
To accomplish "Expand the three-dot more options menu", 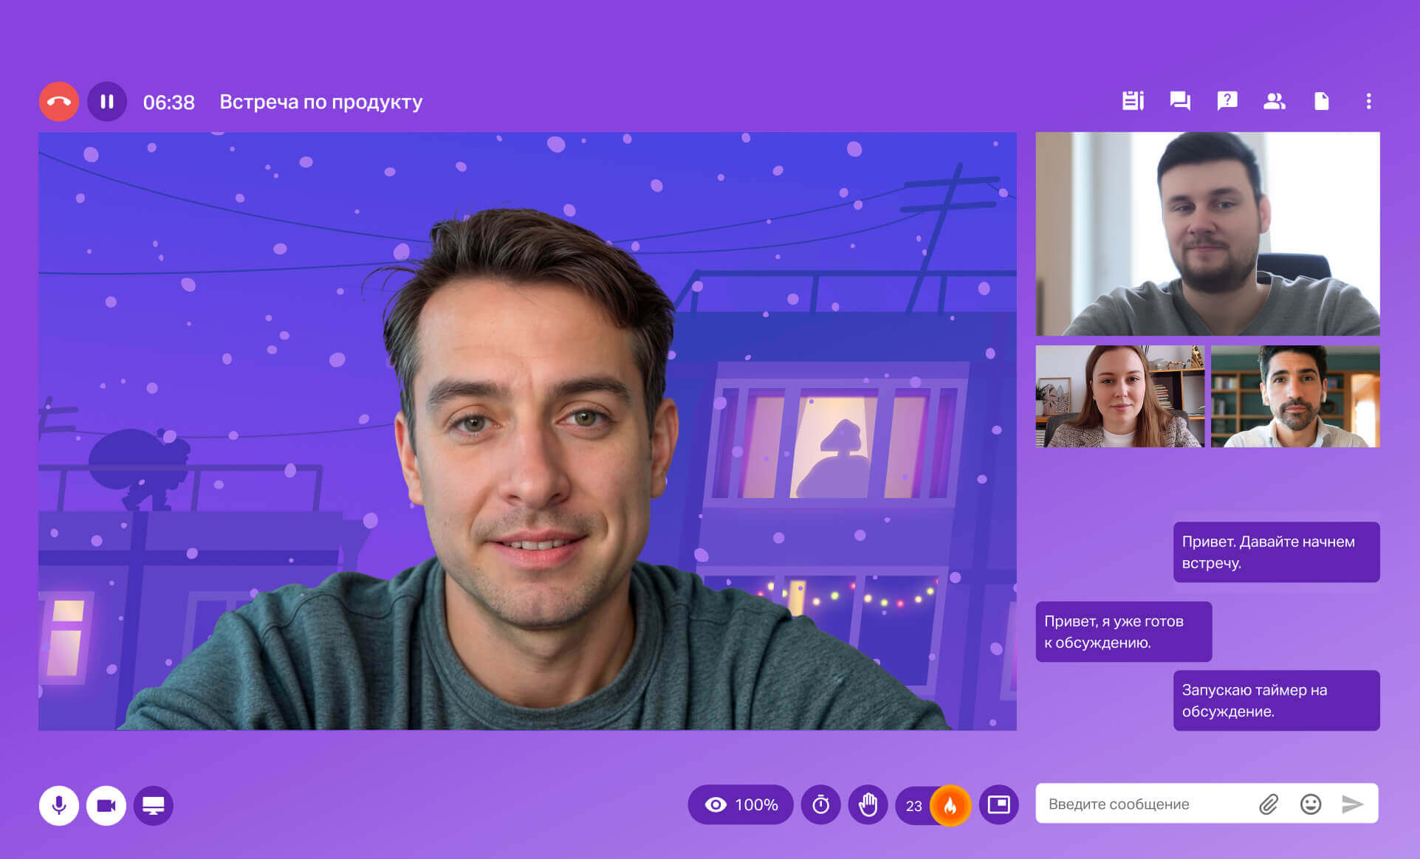I will (1368, 101).
